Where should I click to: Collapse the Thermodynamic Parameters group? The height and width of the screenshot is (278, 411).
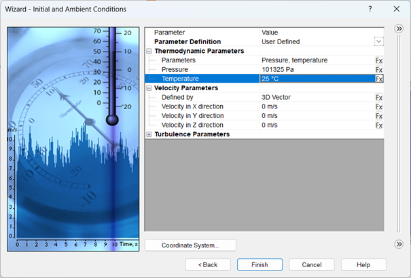coord(149,51)
